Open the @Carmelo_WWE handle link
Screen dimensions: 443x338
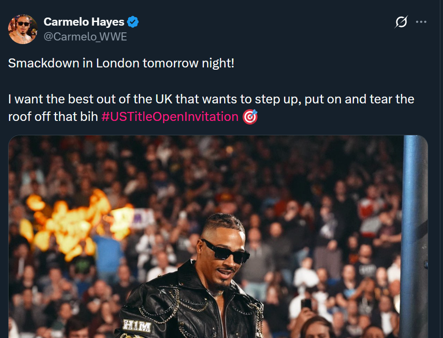point(85,37)
